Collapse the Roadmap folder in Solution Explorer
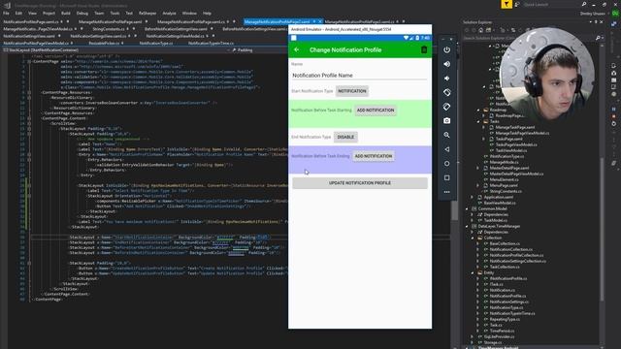The width and height of the screenshot is (621, 349). point(478,110)
